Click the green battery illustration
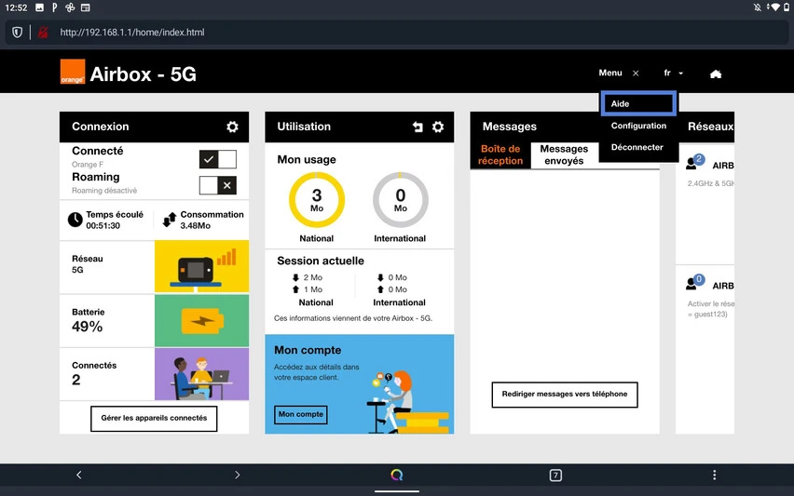794x496 pixels. tap(201, 320)
